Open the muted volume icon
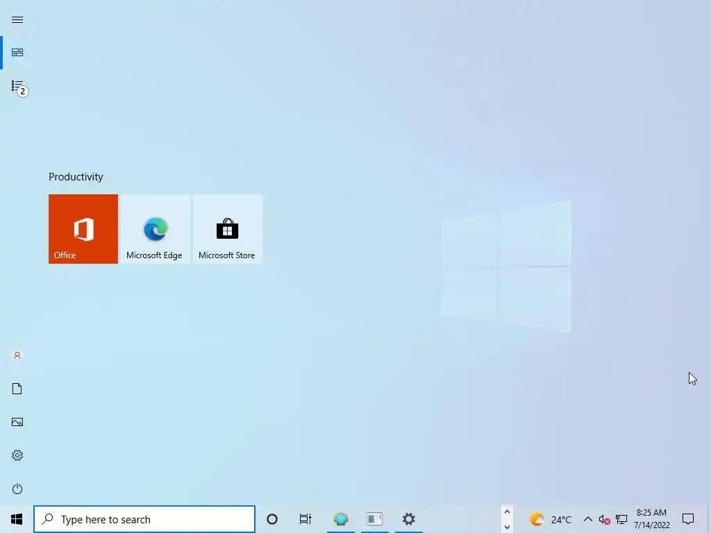 click(x=604, y=519)
